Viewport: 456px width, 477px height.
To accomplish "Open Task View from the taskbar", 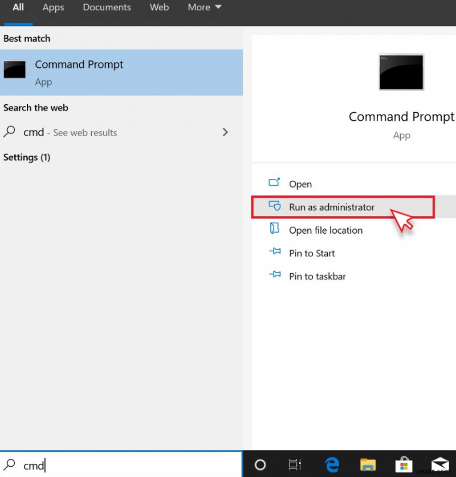I will click(x=295, y=465).
